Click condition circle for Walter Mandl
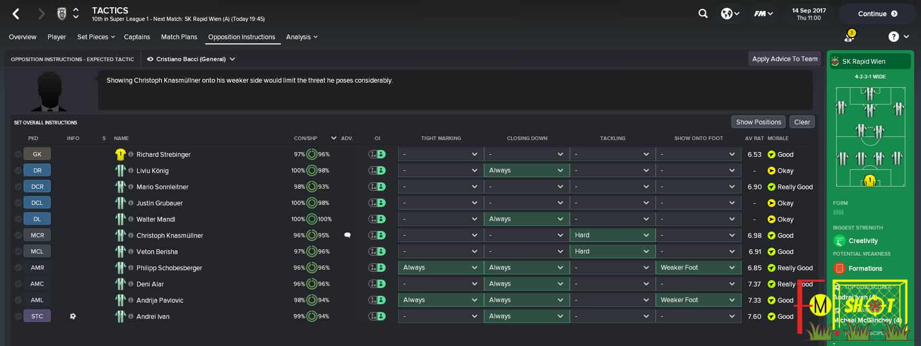The image size is (921, 346). coord(311,219)
